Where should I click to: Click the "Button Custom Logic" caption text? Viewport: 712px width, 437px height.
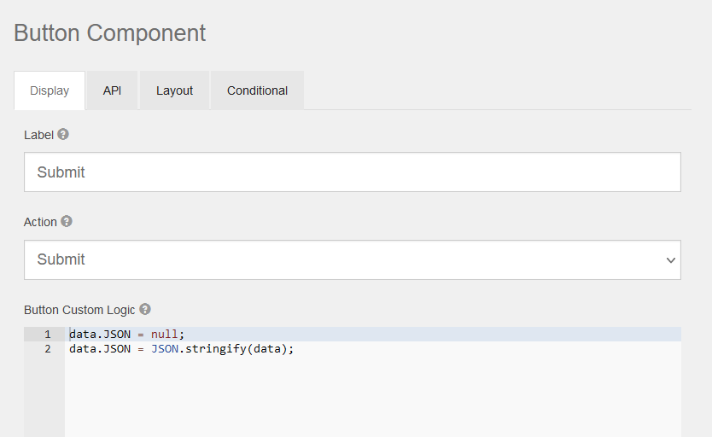tap(79, 310)
